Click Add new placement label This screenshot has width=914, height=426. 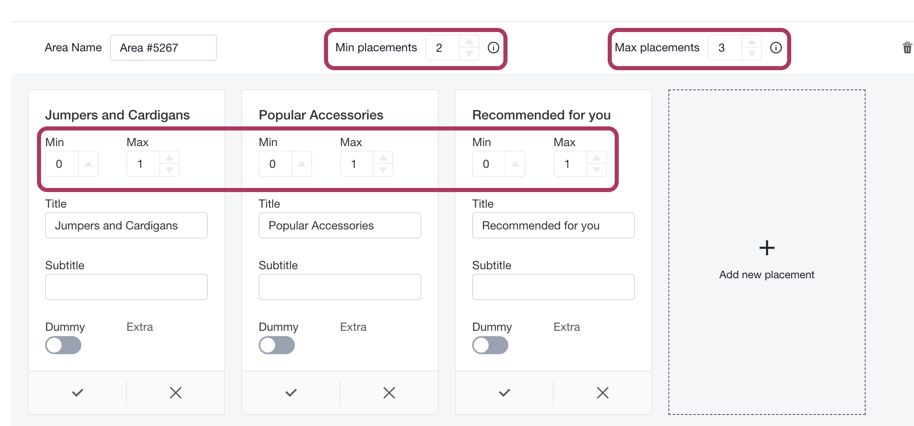pos(767,275)
